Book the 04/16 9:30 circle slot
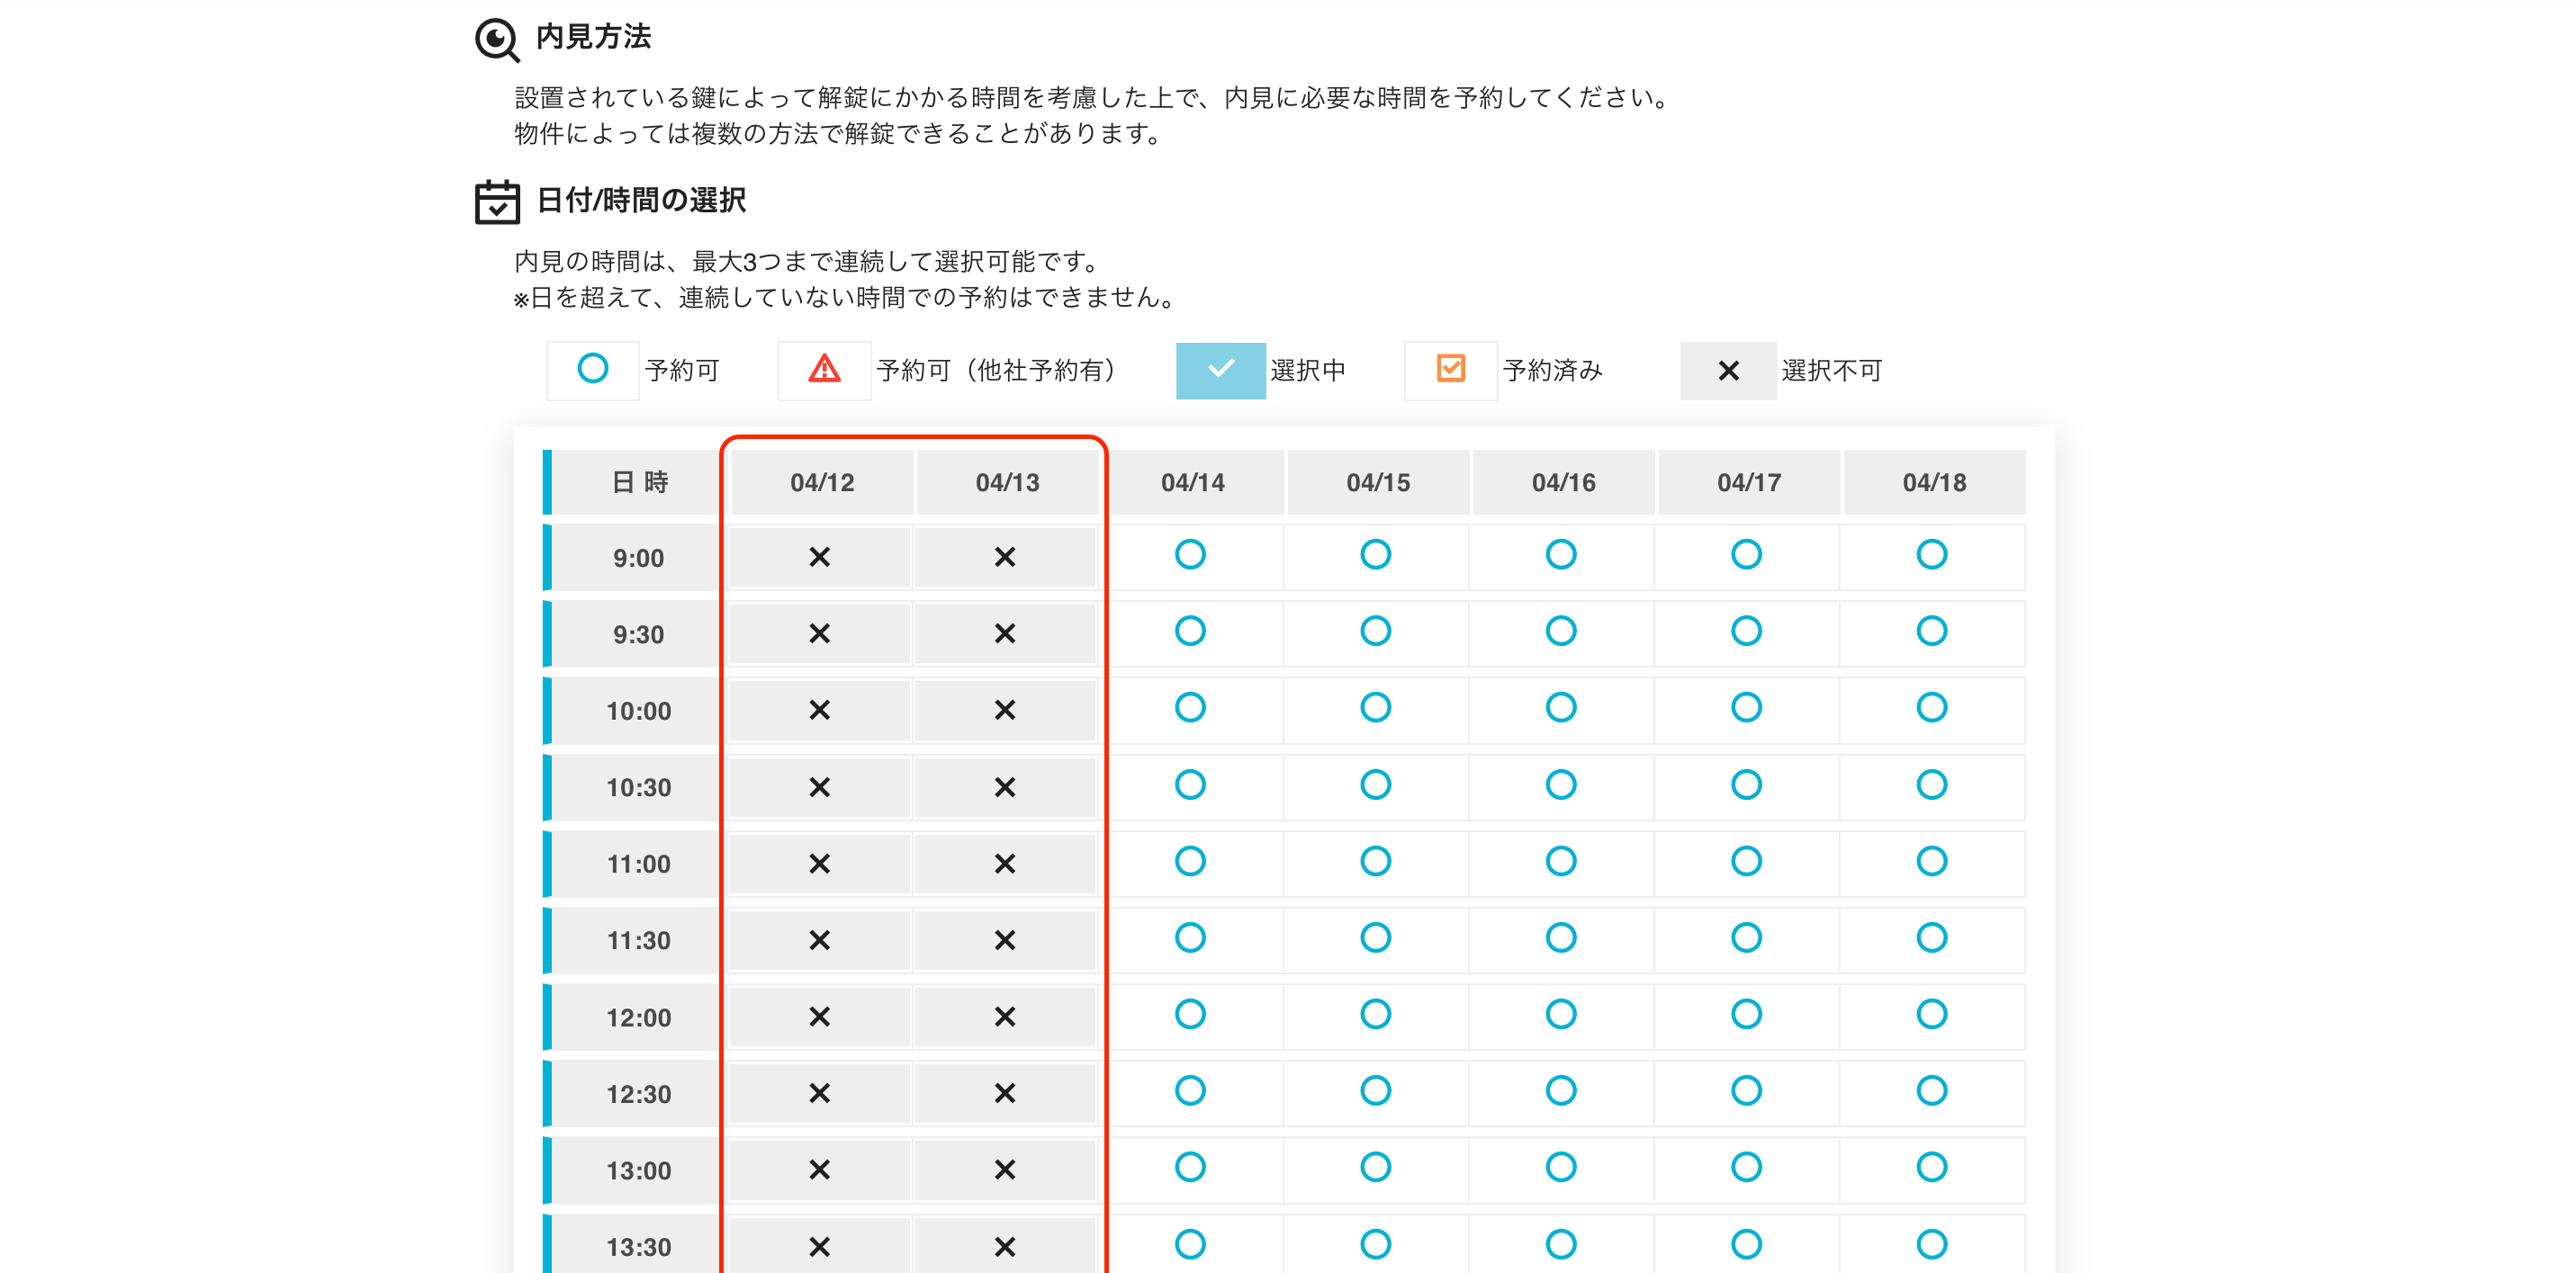2576x1273 pixels. click(x=1561, y=632)
